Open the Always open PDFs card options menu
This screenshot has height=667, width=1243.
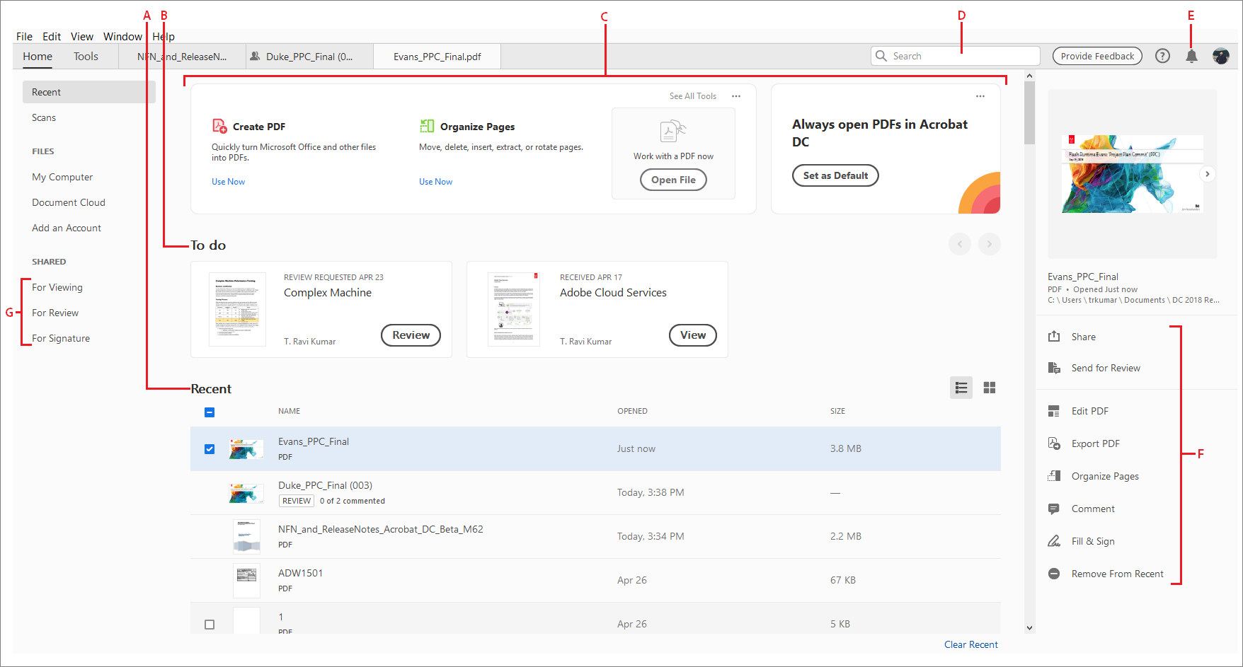click(x=980, y=96)
